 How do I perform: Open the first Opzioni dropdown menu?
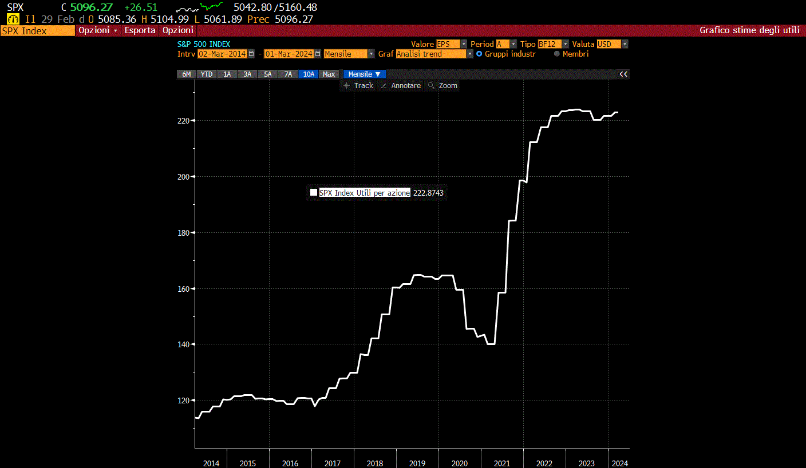98,30
